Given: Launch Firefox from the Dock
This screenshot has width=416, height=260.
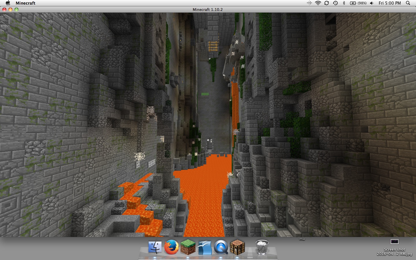Looking at the screenshot, I should pos(171,247).
